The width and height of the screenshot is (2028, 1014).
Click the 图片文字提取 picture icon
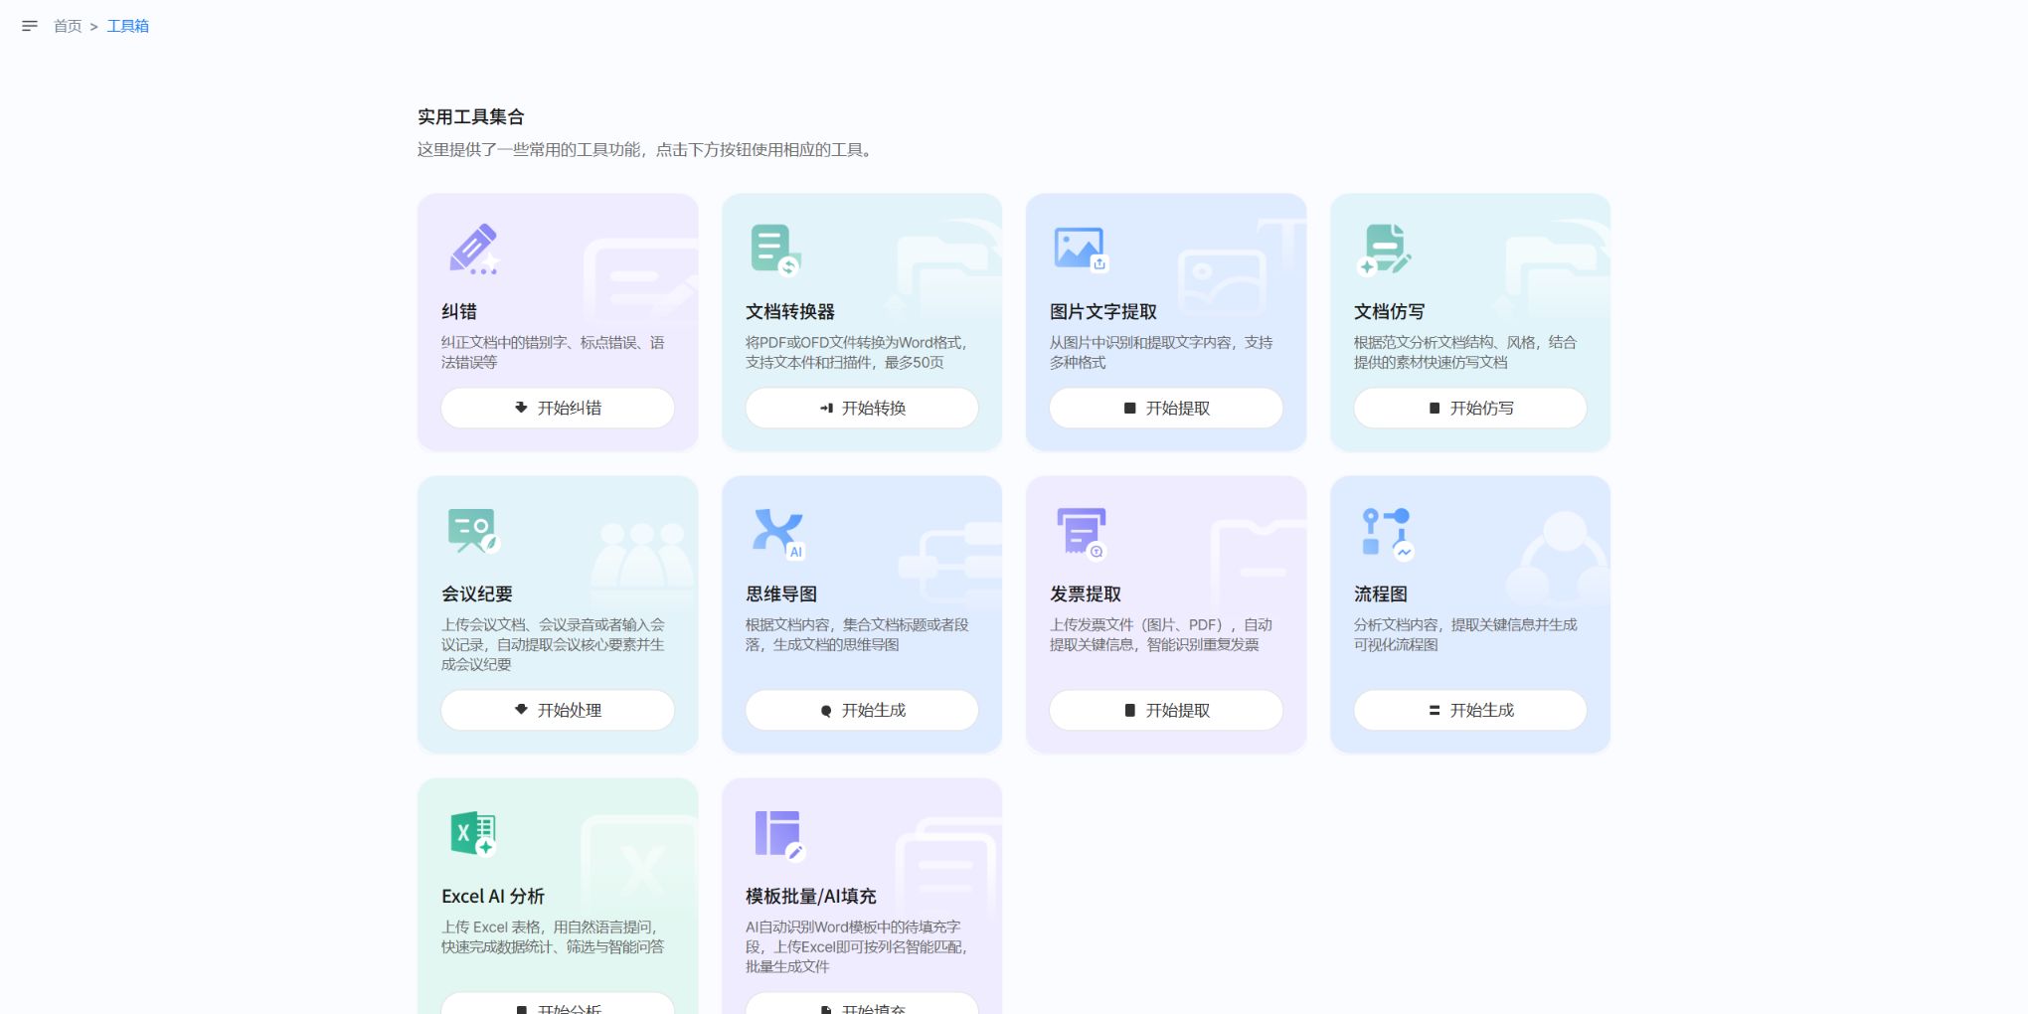(1081, 249)
